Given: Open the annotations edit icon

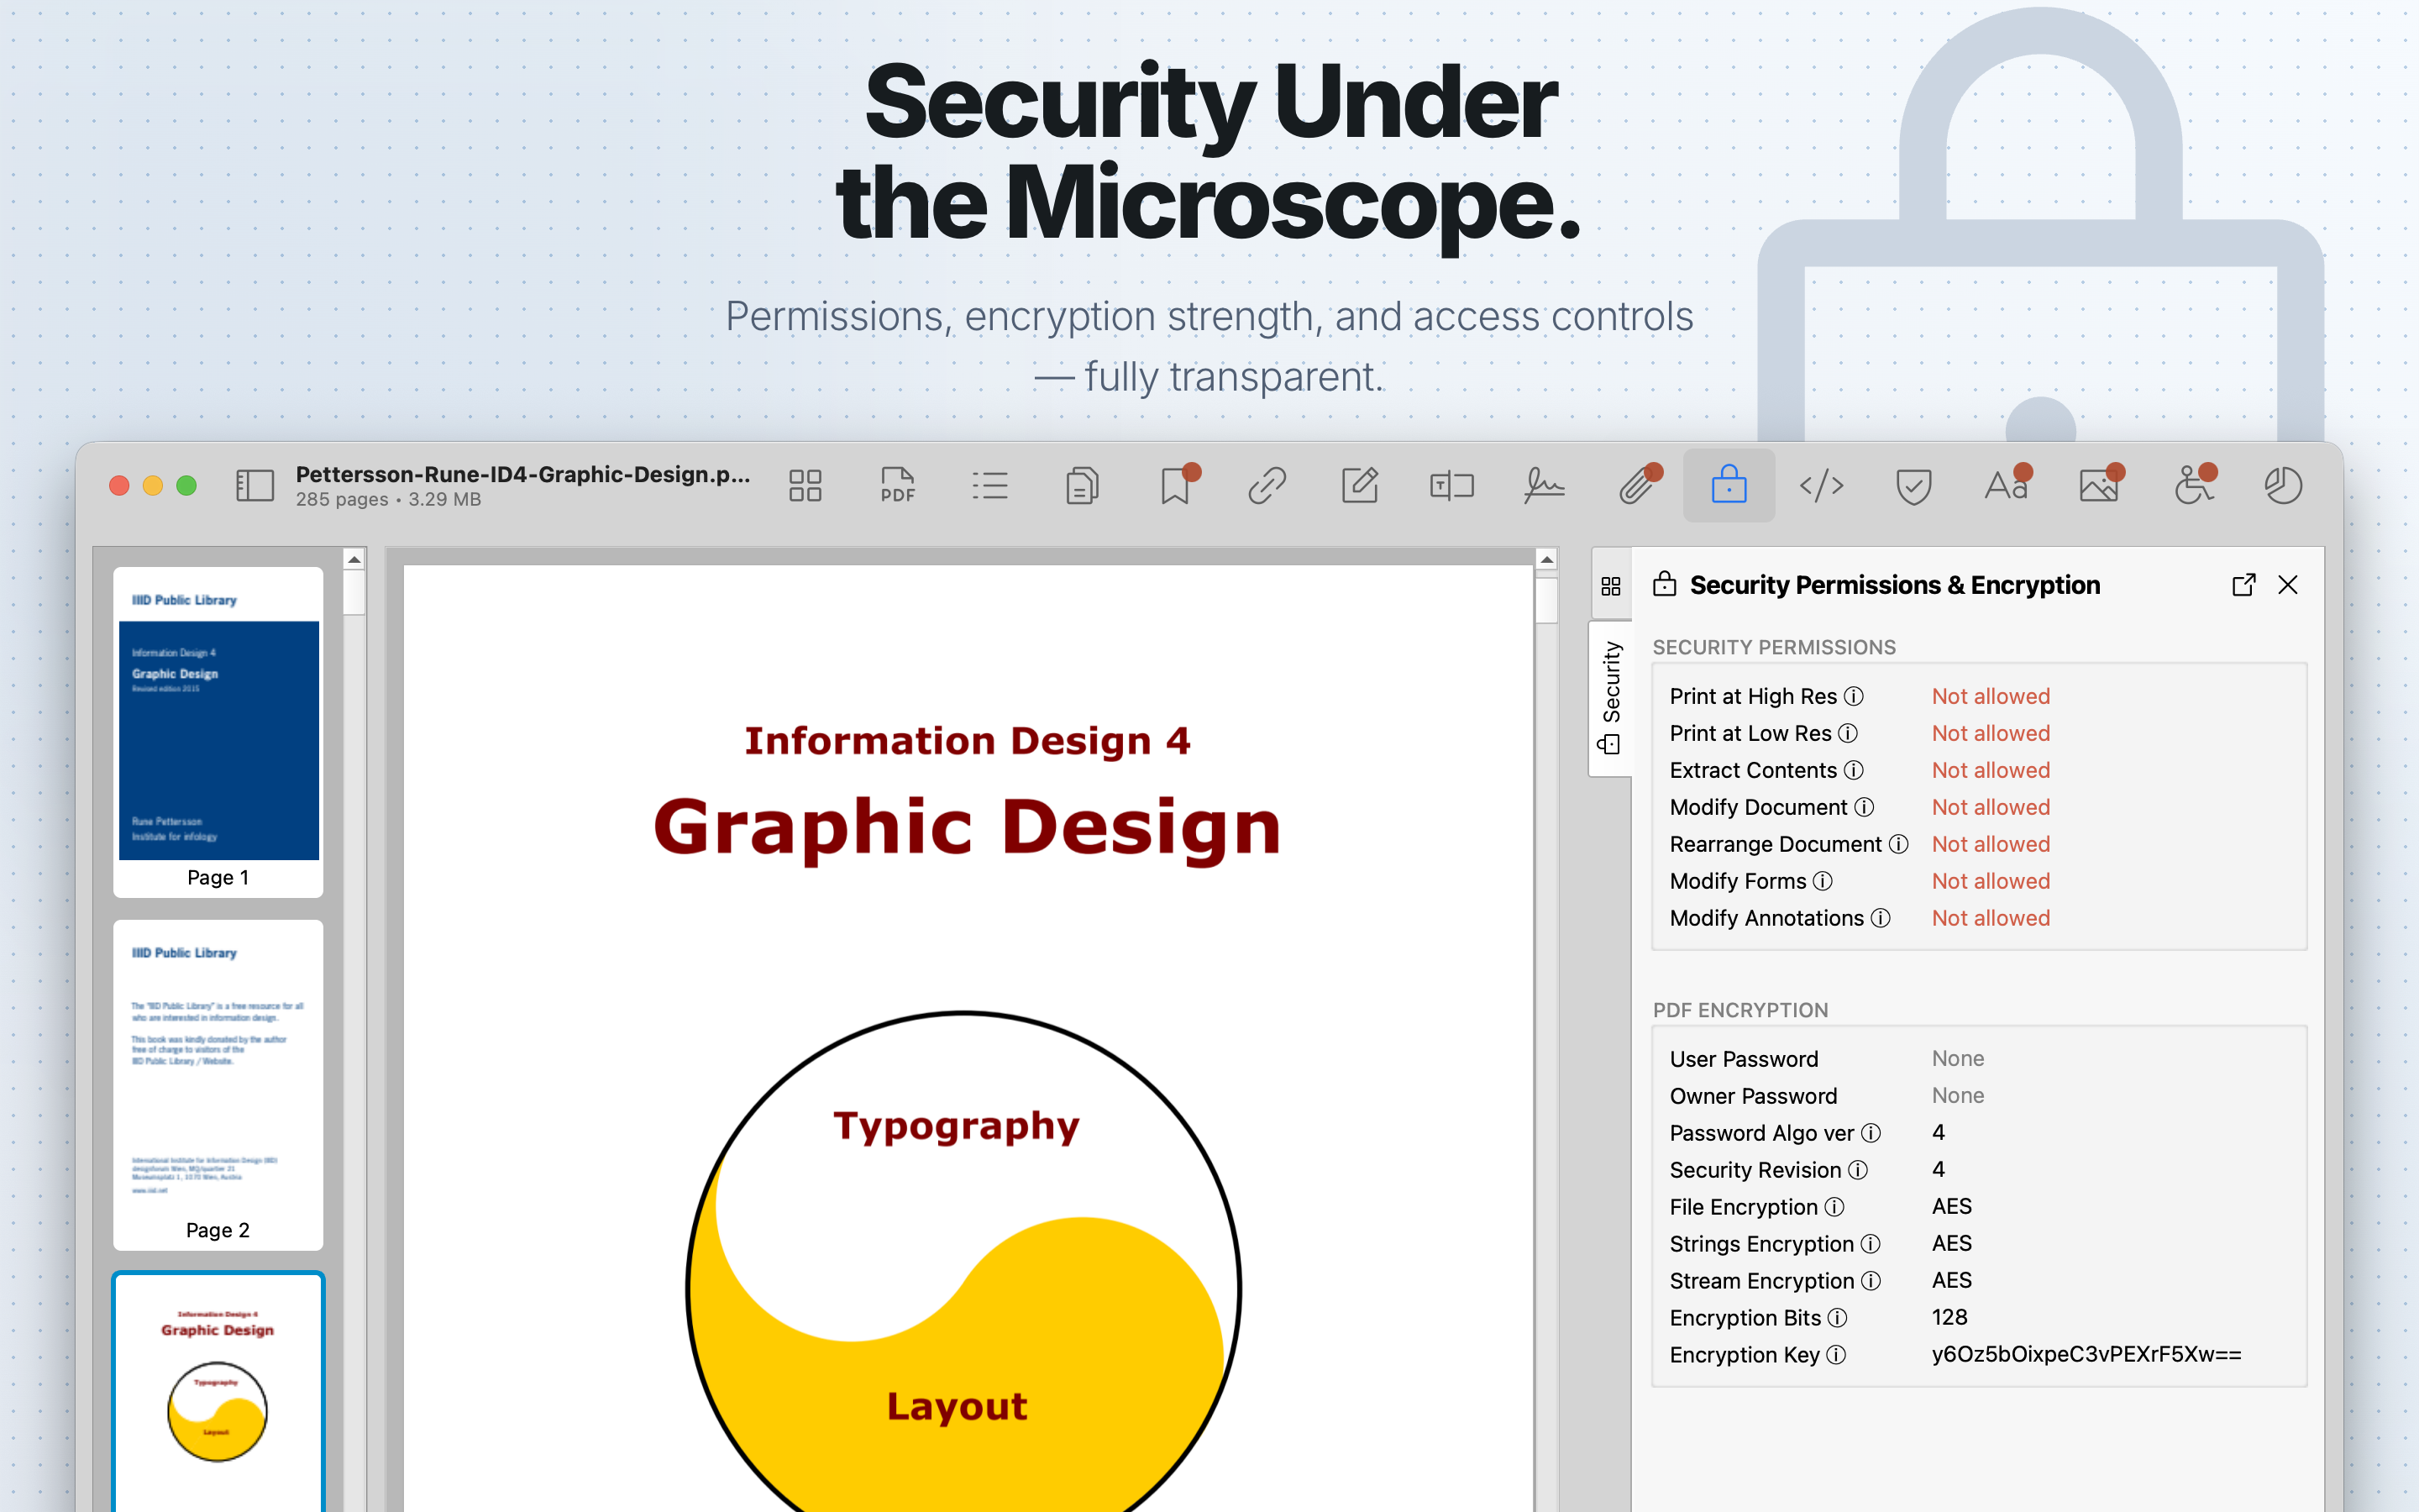Looking at the screenshot, I should coord(1360,486).
